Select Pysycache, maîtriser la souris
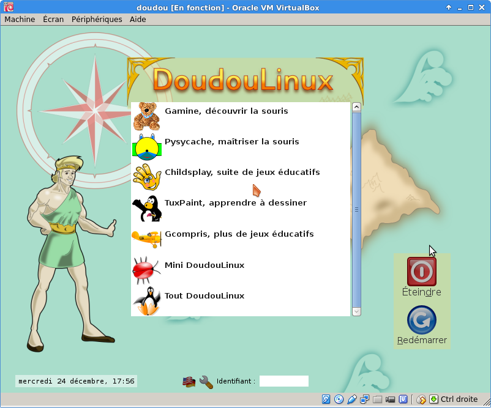Screen dimensions: 491x408 coord(231,142)
